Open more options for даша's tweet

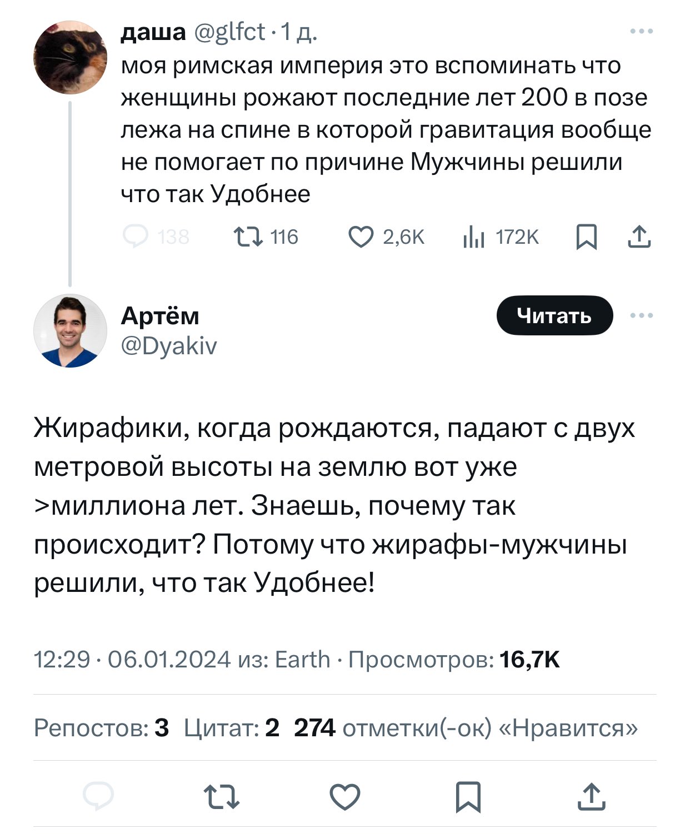pos(642,32)
